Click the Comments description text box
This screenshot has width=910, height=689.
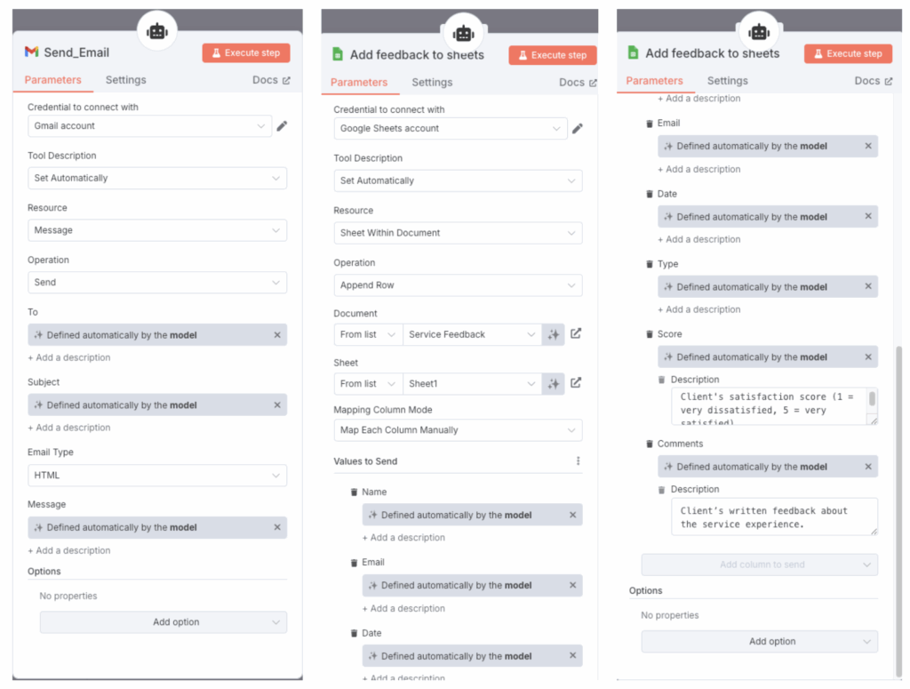(773, 517)
